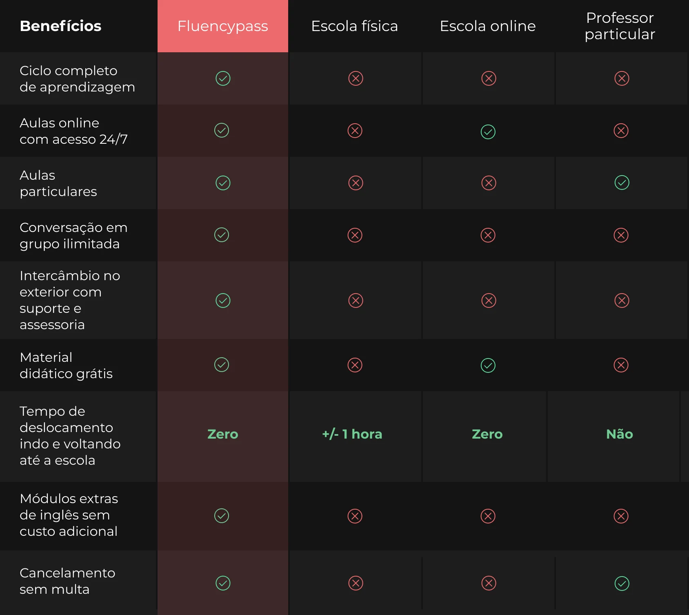Click the 'Conversação em grupo ilimitada' row label
This screenshot has width=689, height=615.
[x=73, y=236]
